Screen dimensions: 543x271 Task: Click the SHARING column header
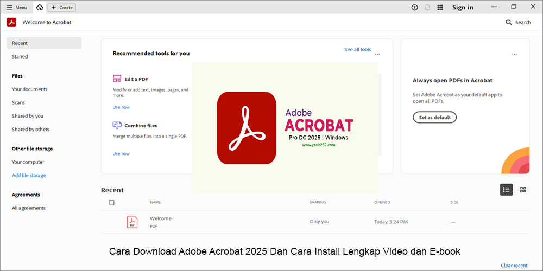coord(318,202)
